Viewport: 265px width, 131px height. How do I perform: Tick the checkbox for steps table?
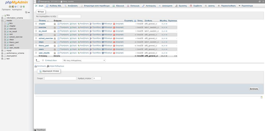click(x=36, y=42)
